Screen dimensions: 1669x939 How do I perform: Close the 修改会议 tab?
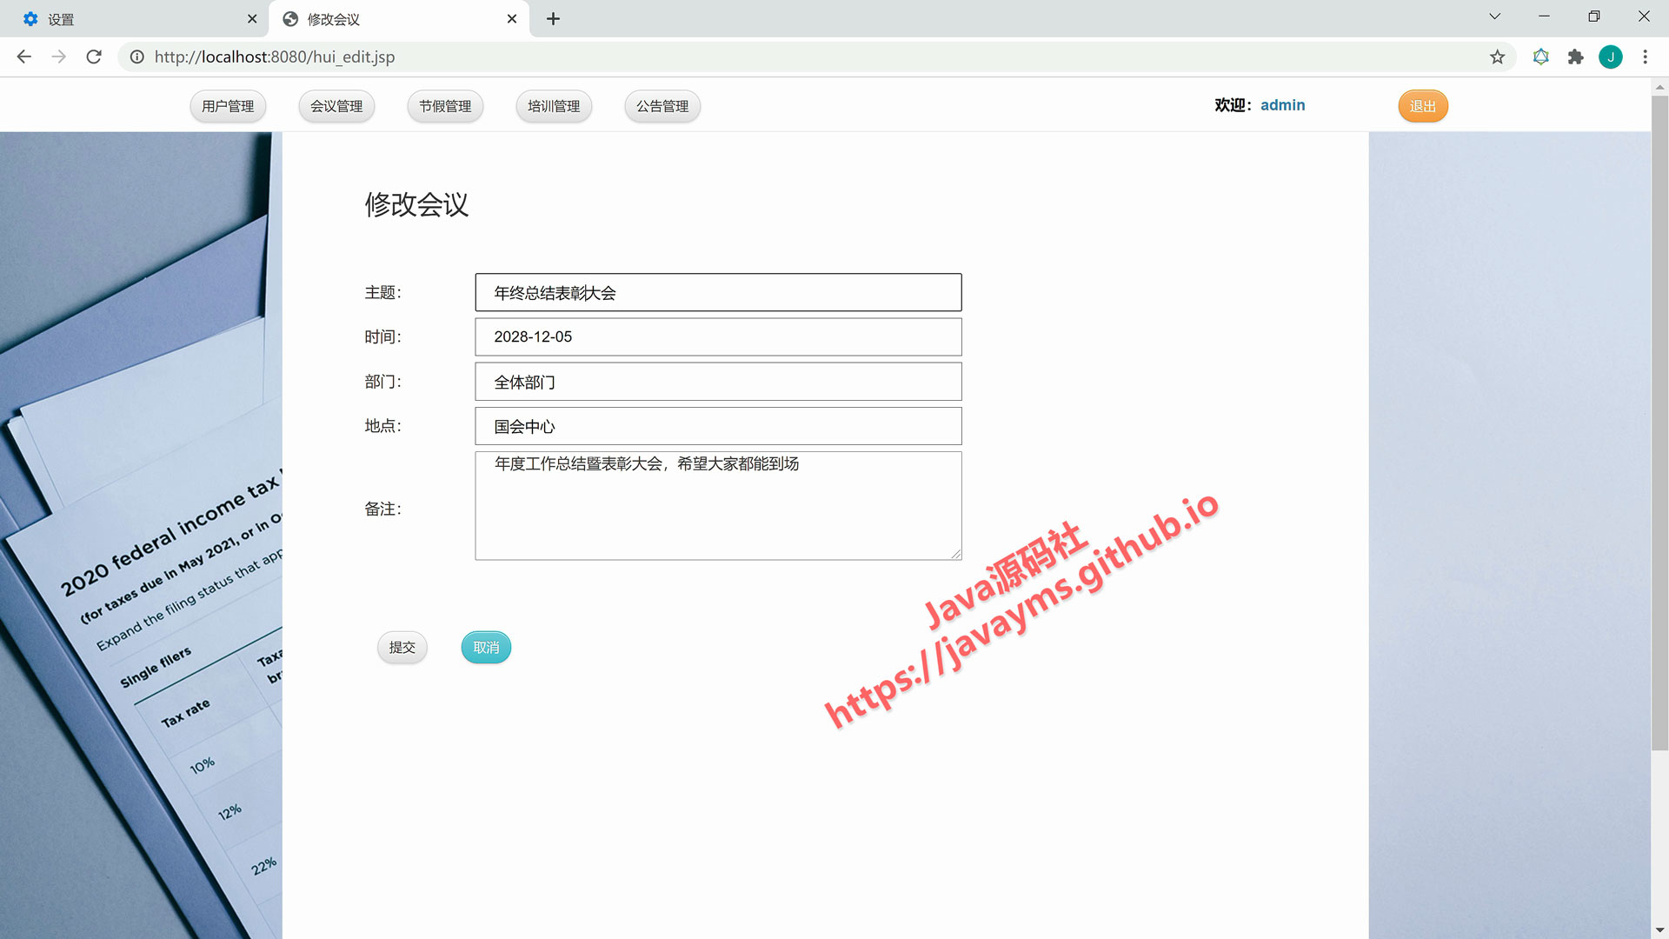click(x=512, y=18)
